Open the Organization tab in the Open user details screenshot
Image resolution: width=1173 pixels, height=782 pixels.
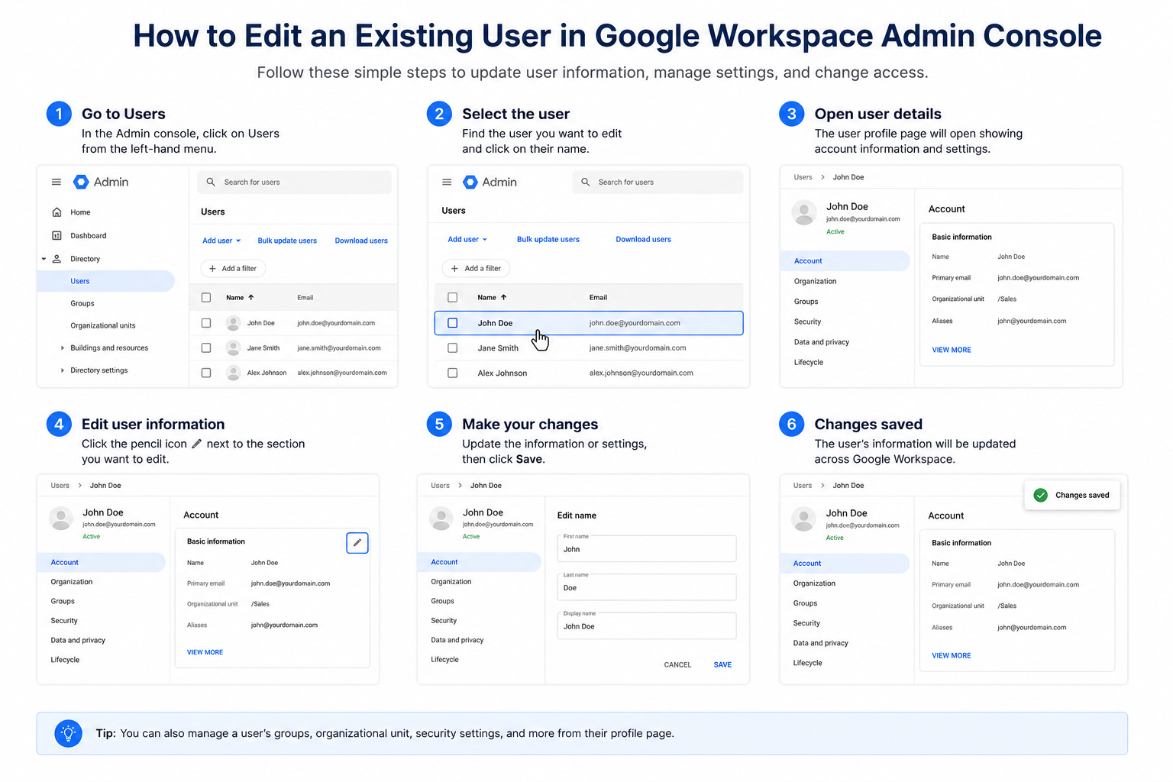(x=815, y=281)
